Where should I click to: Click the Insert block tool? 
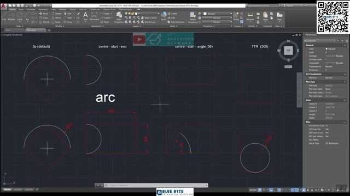[x=164, y=16]
